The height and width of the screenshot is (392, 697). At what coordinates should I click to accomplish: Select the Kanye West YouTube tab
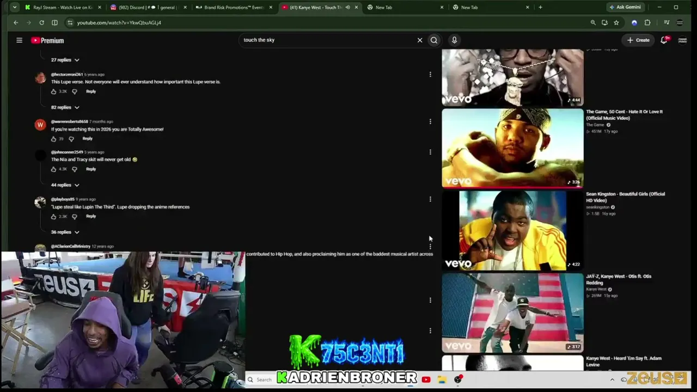tap(320, 8)
